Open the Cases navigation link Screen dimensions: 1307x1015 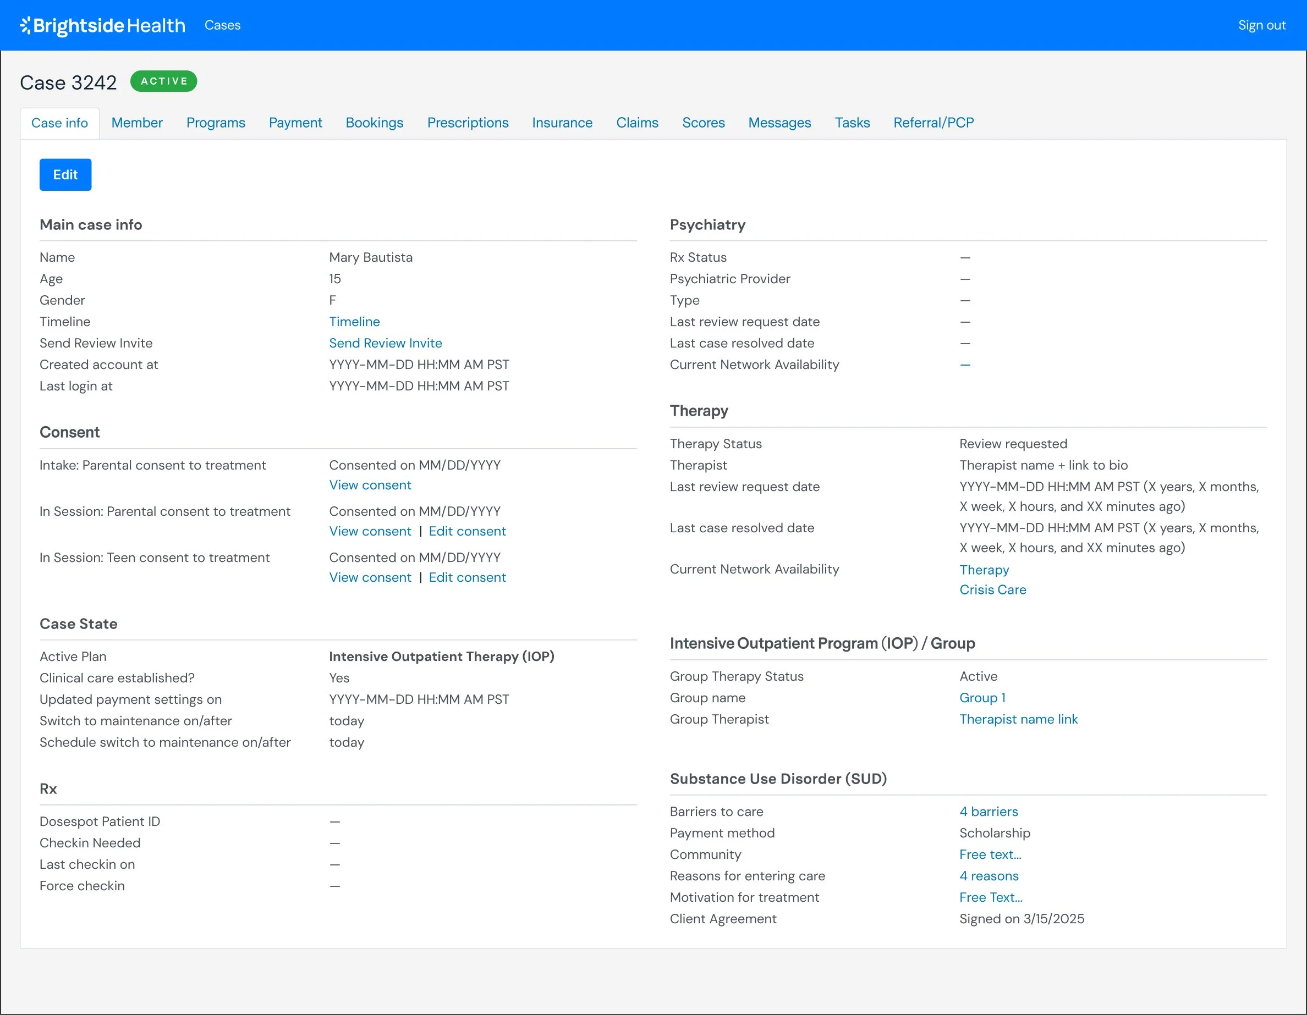pos(222,25)
